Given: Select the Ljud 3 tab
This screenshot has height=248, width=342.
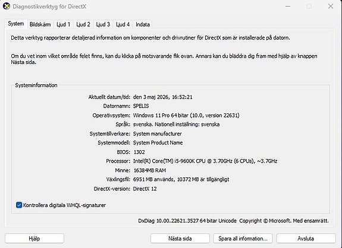Looking at the screenshot, I should point(103,24).
